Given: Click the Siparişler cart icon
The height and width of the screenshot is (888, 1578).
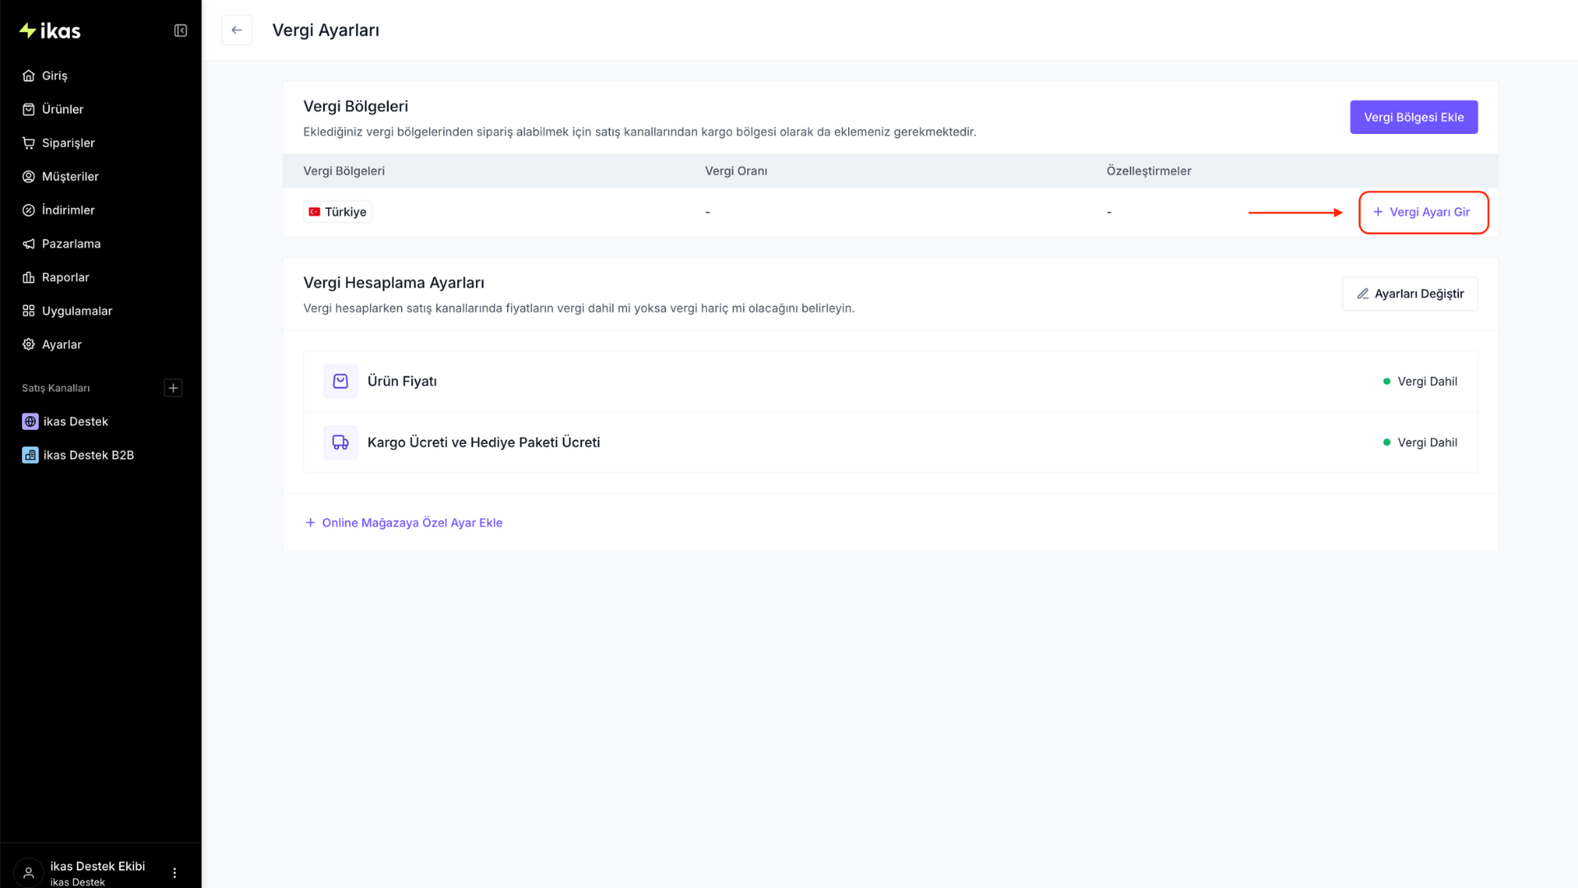Looking at the screenshot, I should [29, 143].
